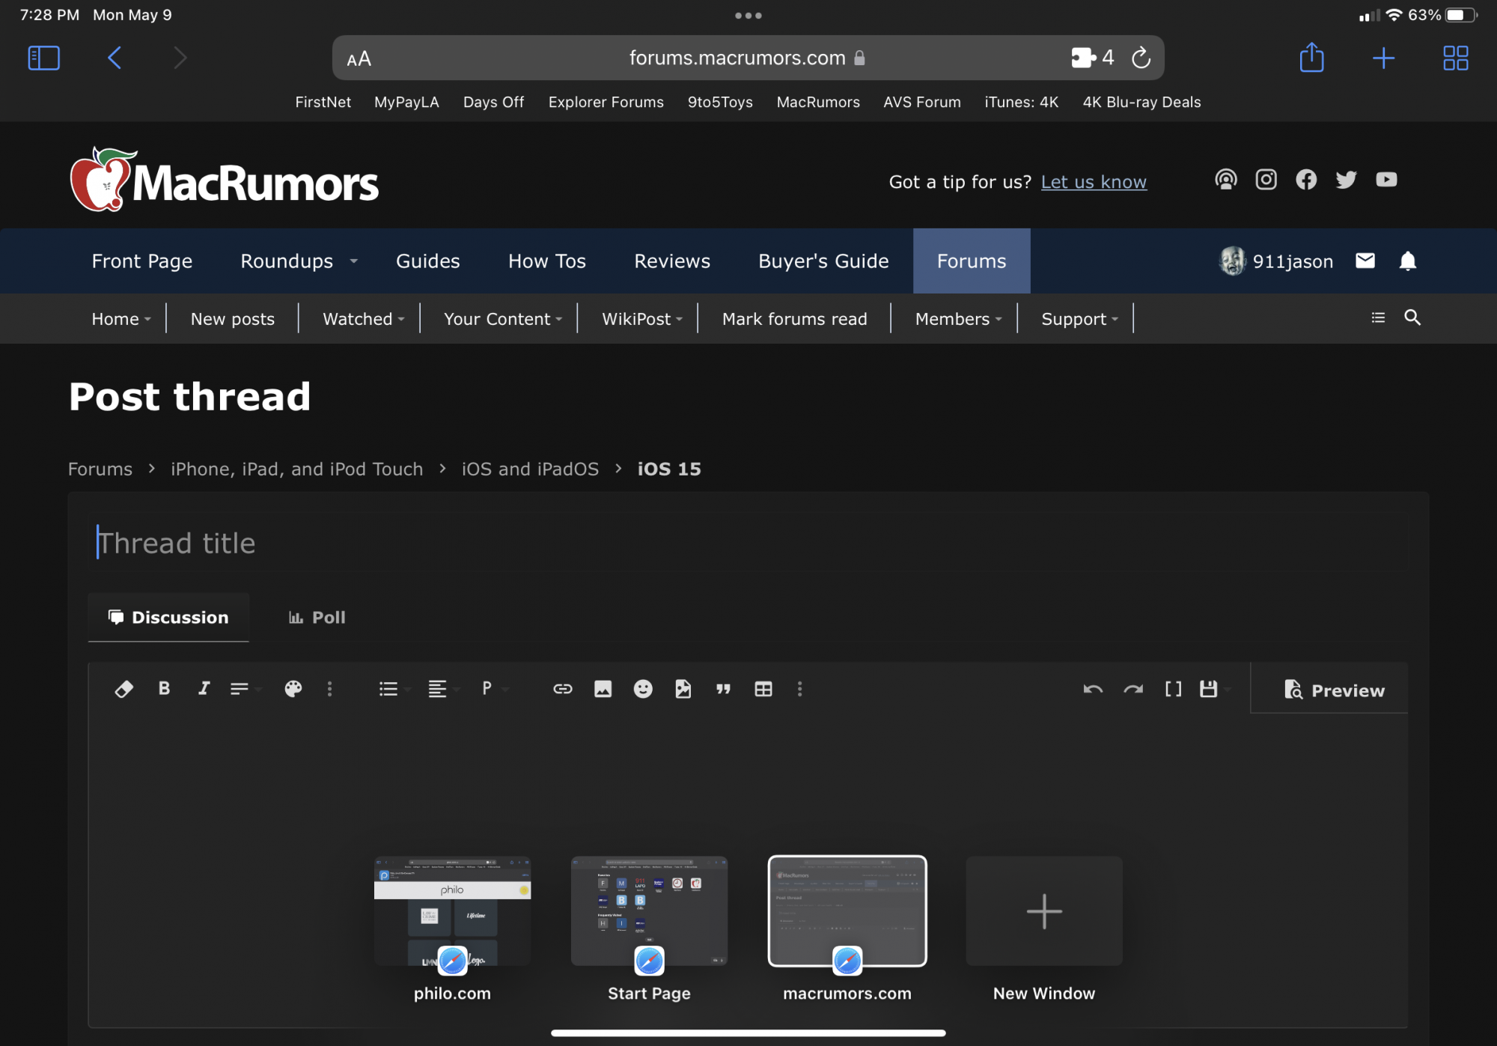The width and height of the screenshot is (1497, 1046).
Task: Show more text formatting options
Action: click(x=329, y=689)
